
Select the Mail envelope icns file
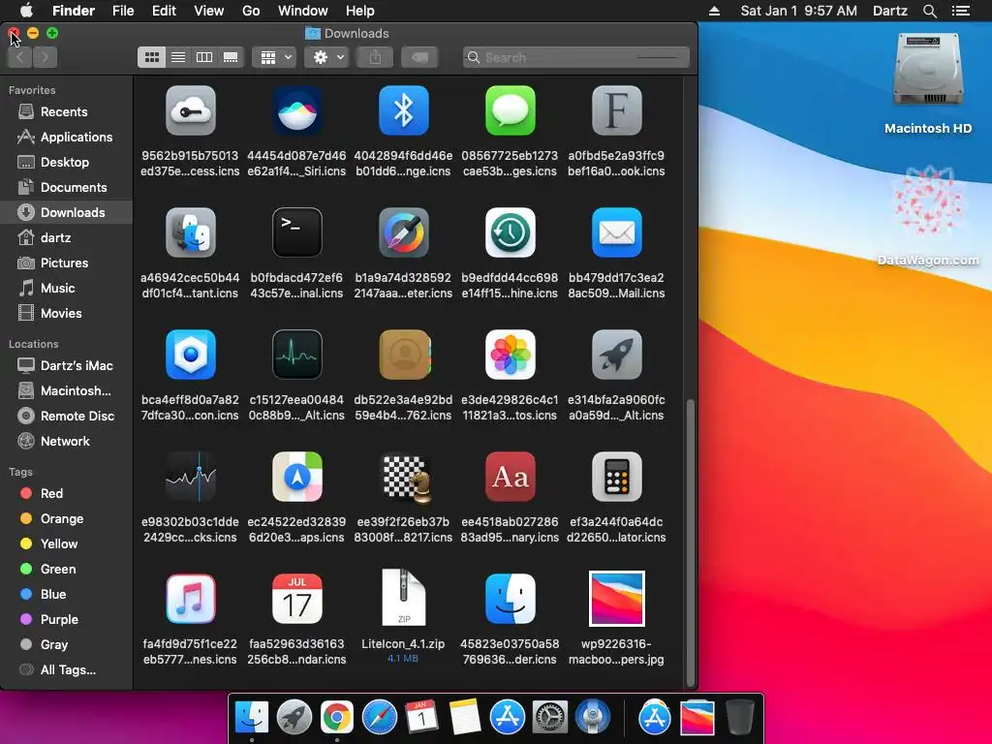coord(617,232)
